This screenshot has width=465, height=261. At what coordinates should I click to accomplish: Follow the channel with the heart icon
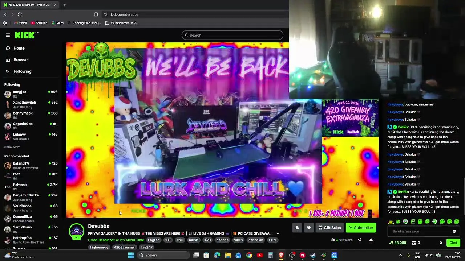309,228
